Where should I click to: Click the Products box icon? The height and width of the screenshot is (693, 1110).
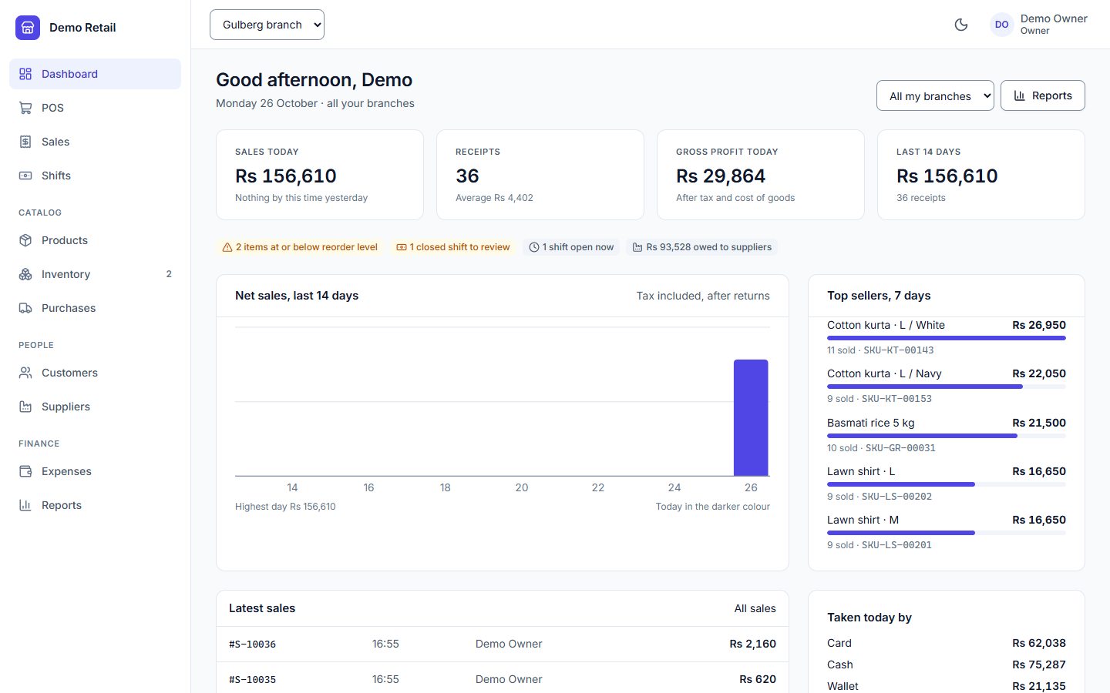(x=25, y=240)
